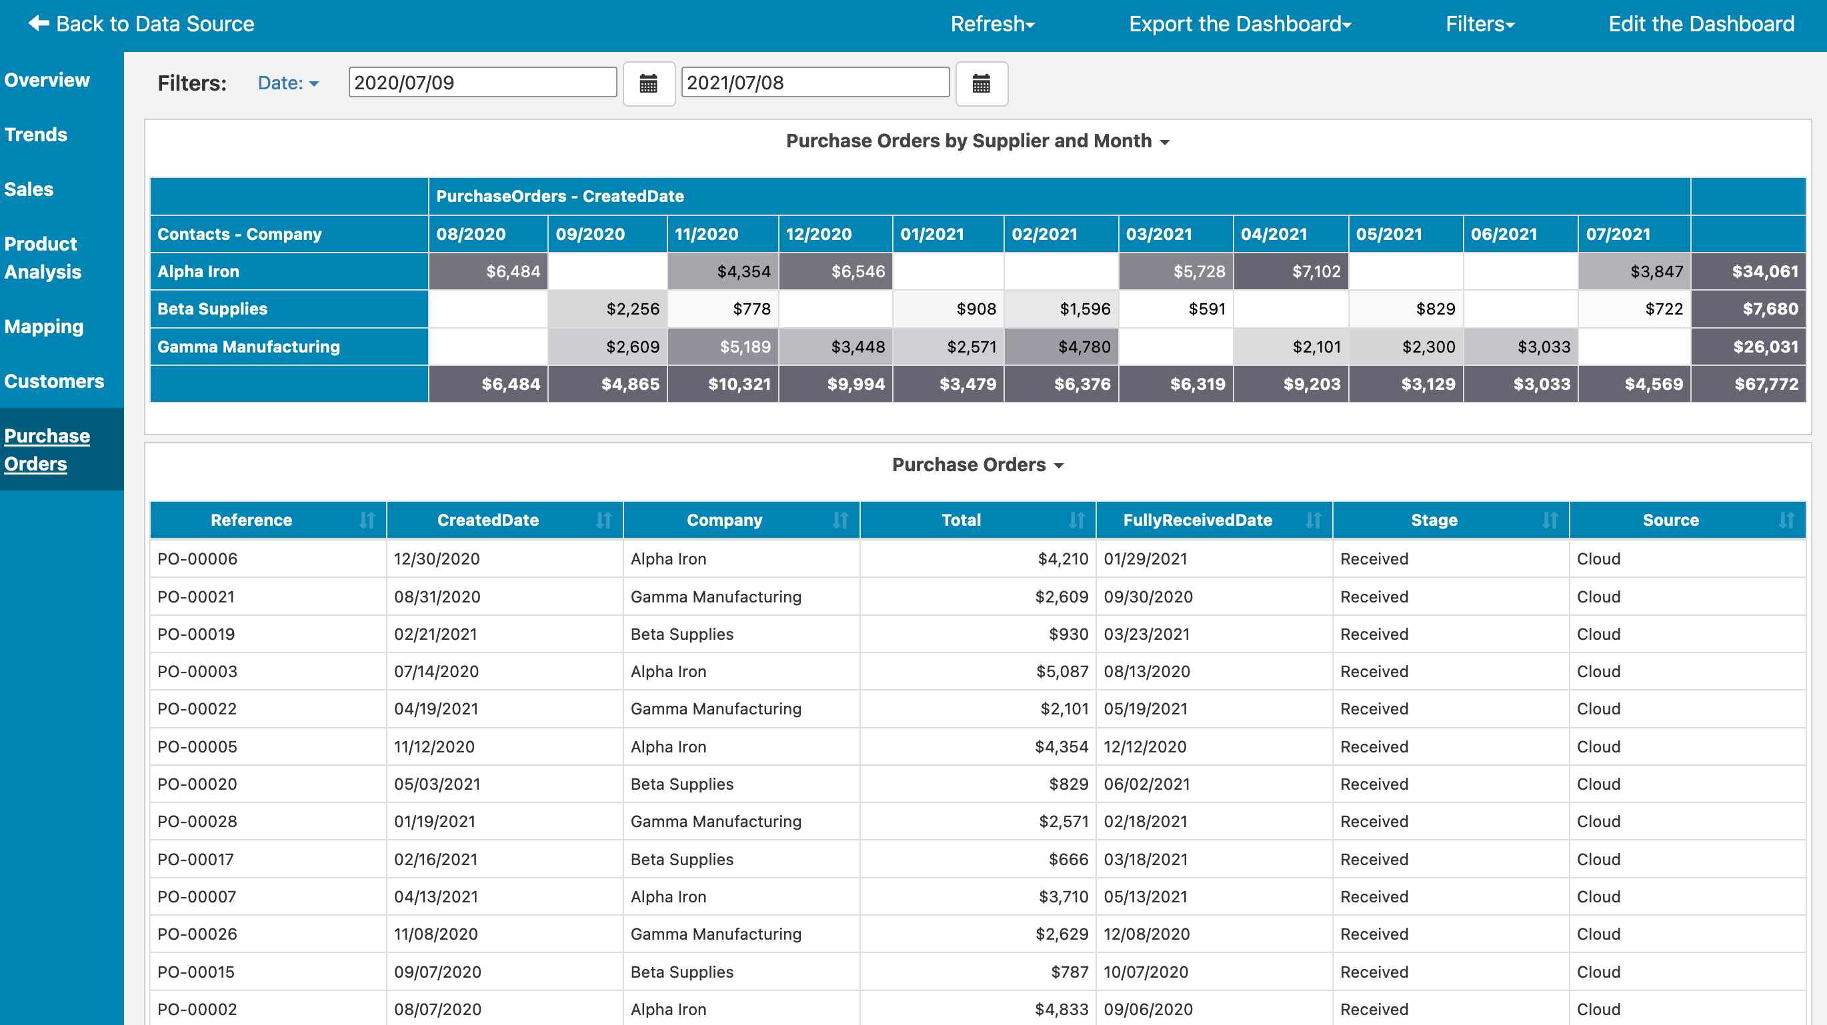The height and width of the screenshot is (1025, 1827).
Task: Click Edit the Dashboard button
Action: tap(1701, 24)
